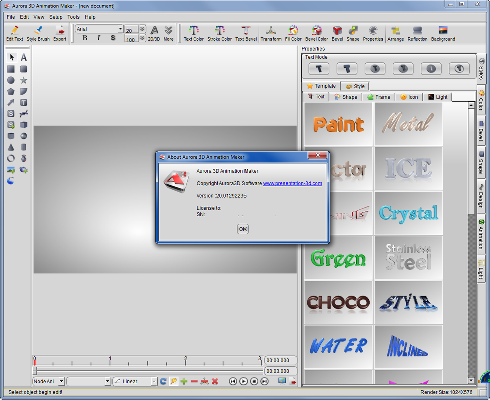The width and height of the screenshot is (490, 400).
Task: Play the animation
Action: [x=243, y=381]
